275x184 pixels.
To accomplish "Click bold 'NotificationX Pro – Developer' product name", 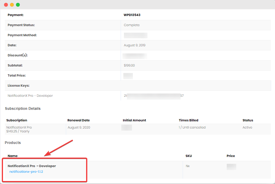I will (32, 166).
